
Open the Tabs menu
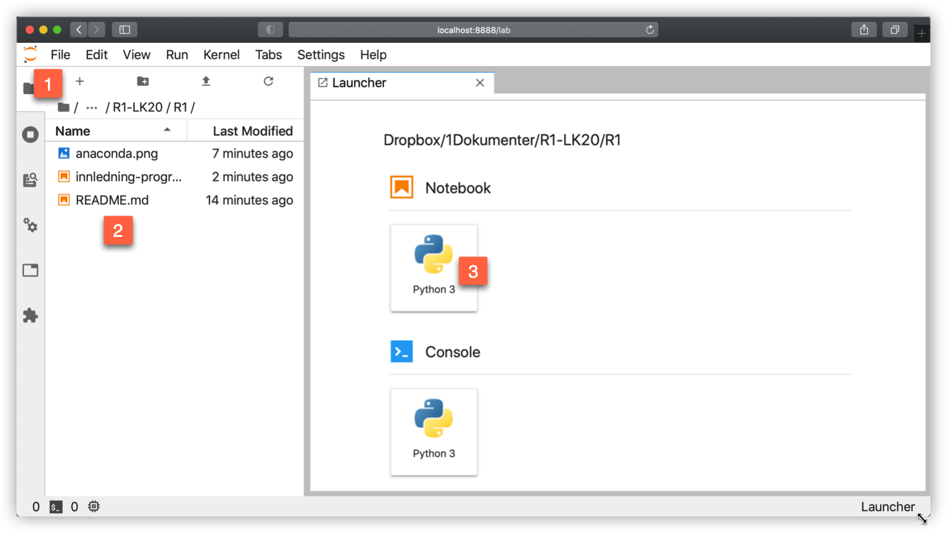(269, 54)
